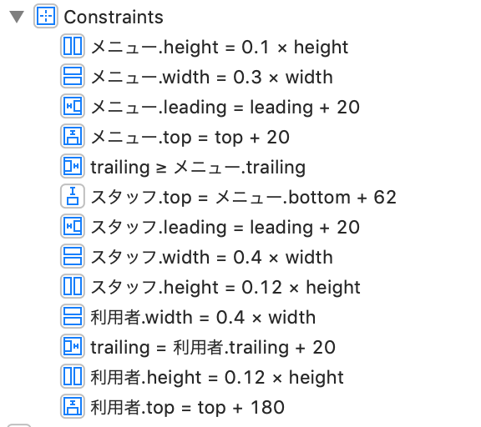Viewport: 481px width, 427px height.
Task: Select constraint trailing = 利用者.trailing + 20
Action: [213, 348]
